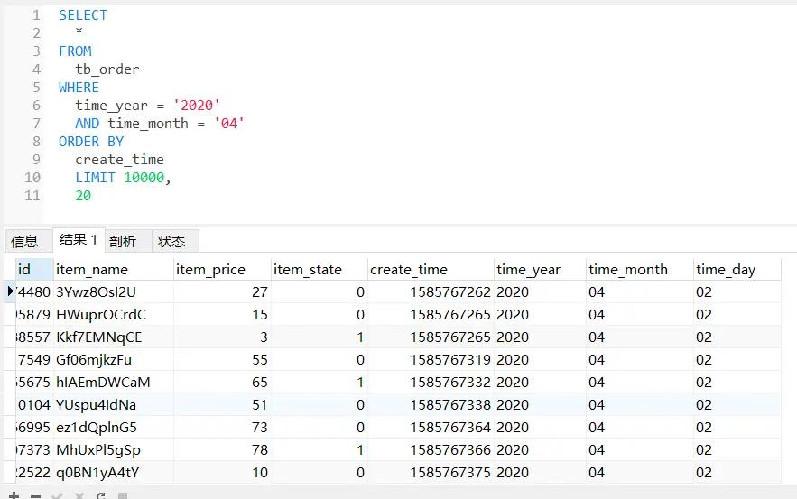Click tb_order in the query

[107, 69]
